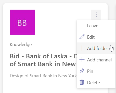Select the magenta BB team avatar
The height and width of the screenshot is (93, 116).
pos(22,22)
